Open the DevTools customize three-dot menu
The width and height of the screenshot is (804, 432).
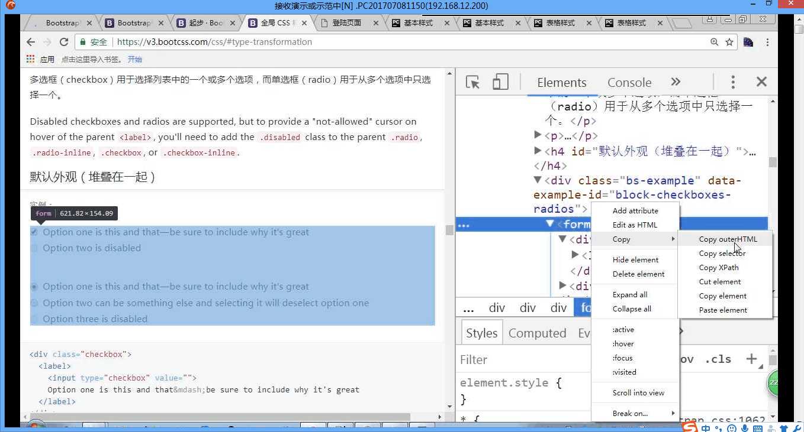[x=733, y=82]
